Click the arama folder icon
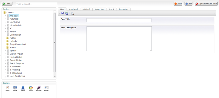Screen dimensions: 219x98 [x=8, y=48]
